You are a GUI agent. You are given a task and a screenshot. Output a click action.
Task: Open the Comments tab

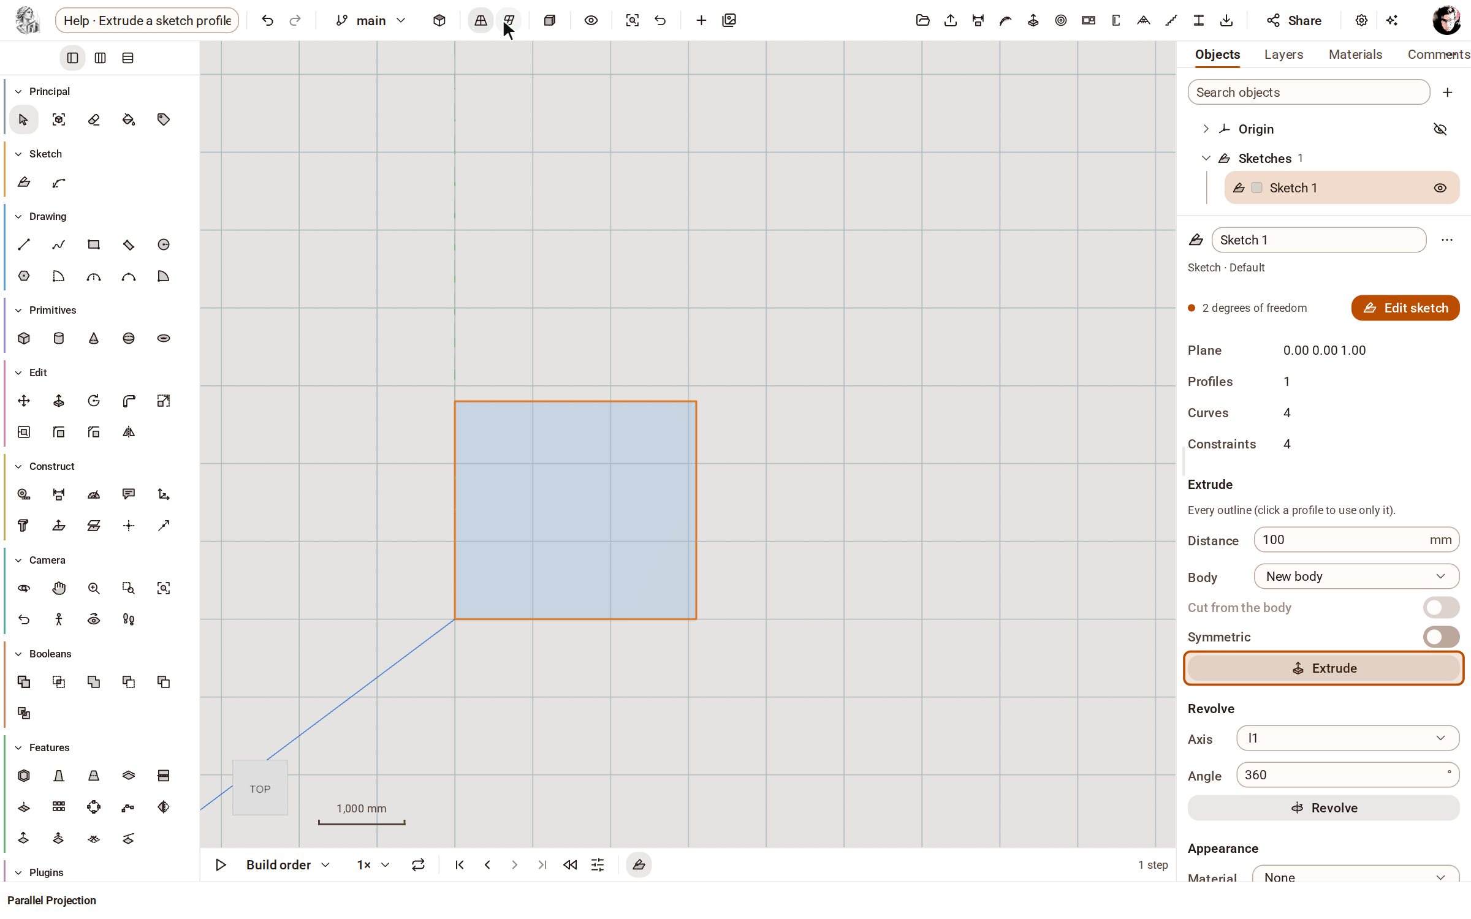pos(1438,55)
